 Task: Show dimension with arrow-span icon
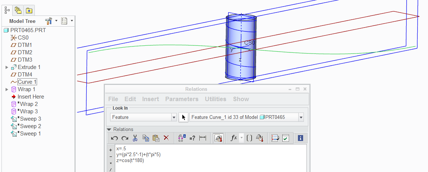pos(203,138)
